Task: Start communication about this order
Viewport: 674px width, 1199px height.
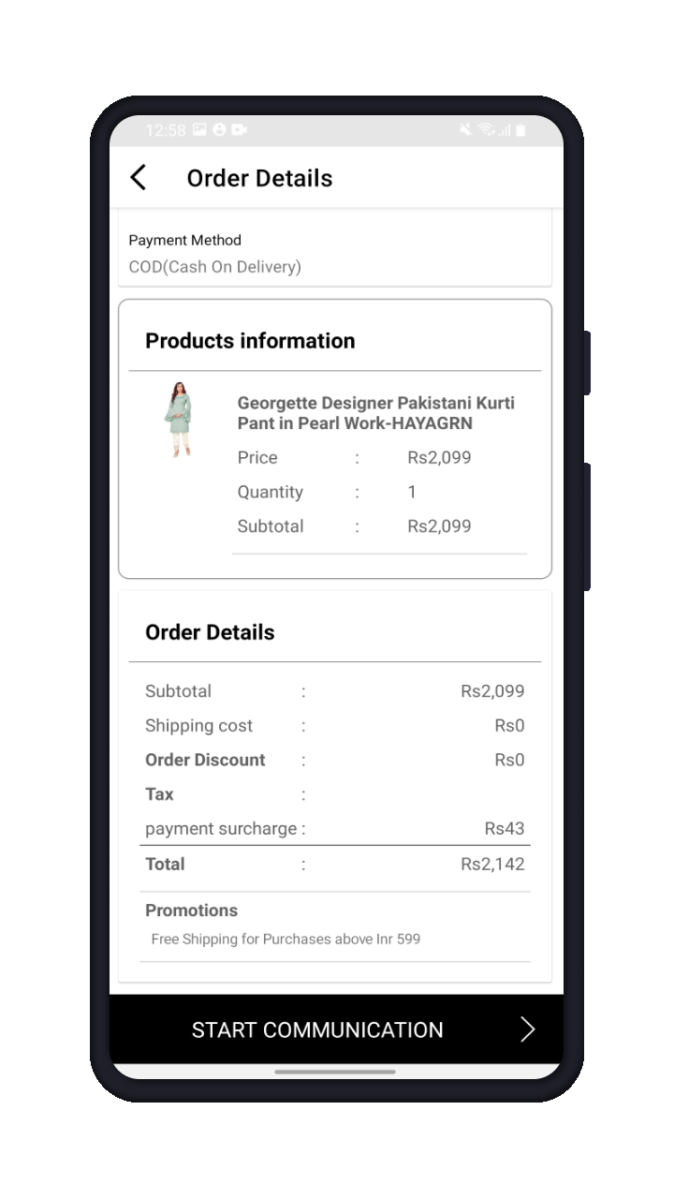Action: 337,1029
